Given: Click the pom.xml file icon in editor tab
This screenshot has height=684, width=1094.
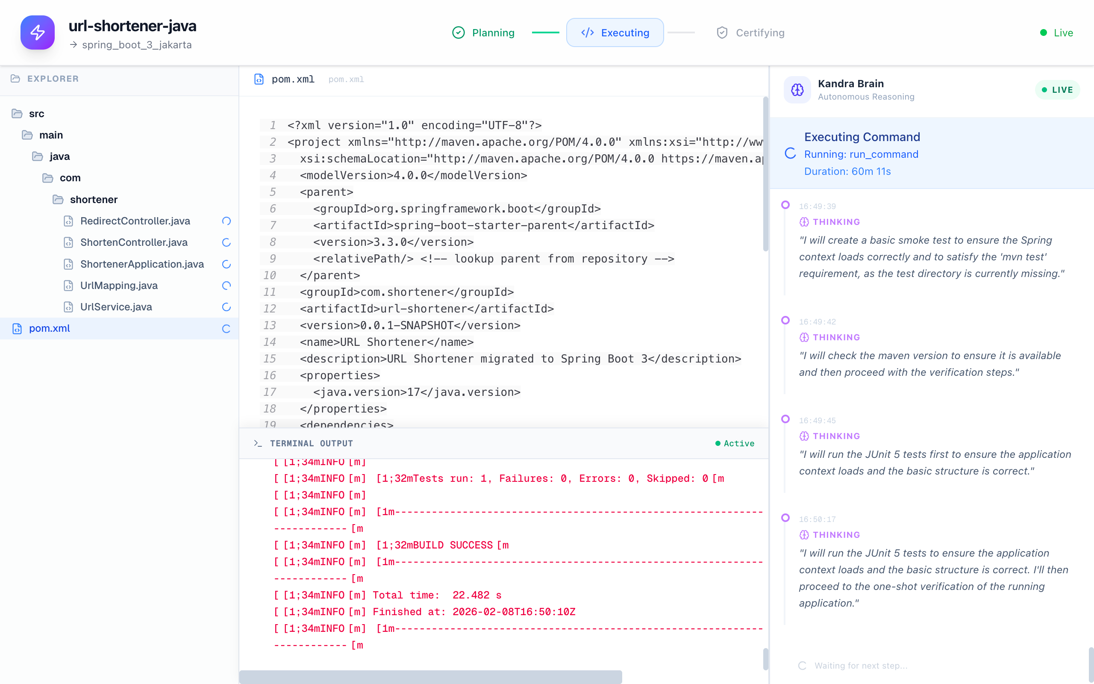Looking at the screenshot, I should point(259,79).
